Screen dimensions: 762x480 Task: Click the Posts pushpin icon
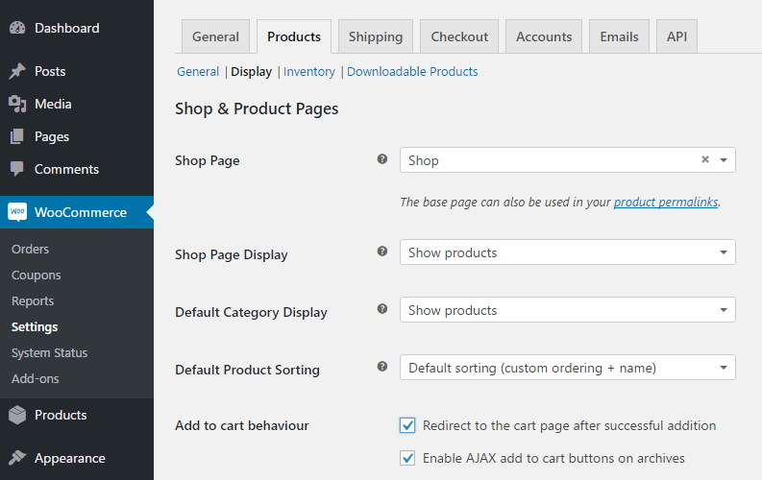[17, 71]
